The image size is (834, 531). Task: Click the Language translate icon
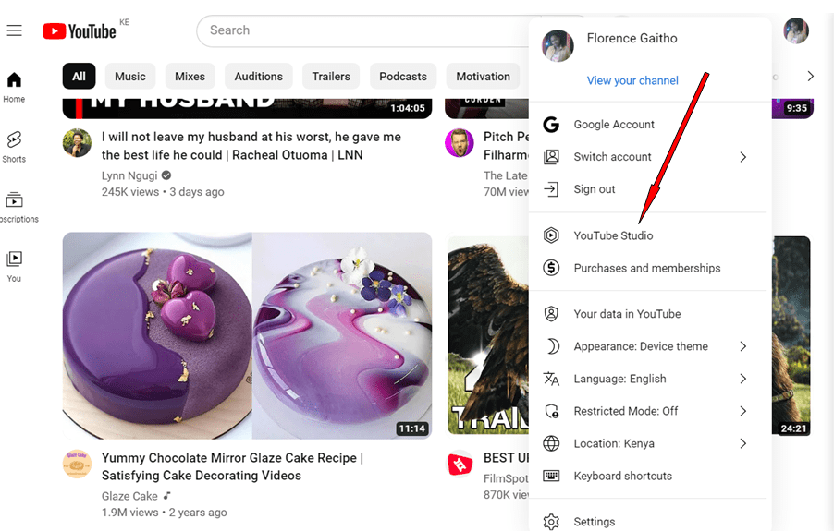551,379
